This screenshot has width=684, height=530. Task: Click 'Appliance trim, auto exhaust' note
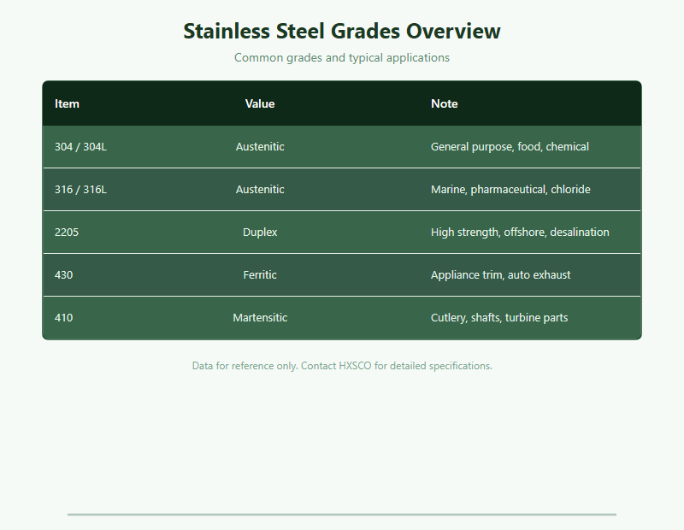tap(500, 274)
